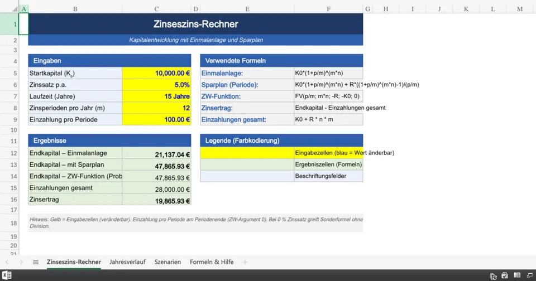536x281 pixels.
Task: Click the value 28,000.00 €
Action: click(156, 188)
